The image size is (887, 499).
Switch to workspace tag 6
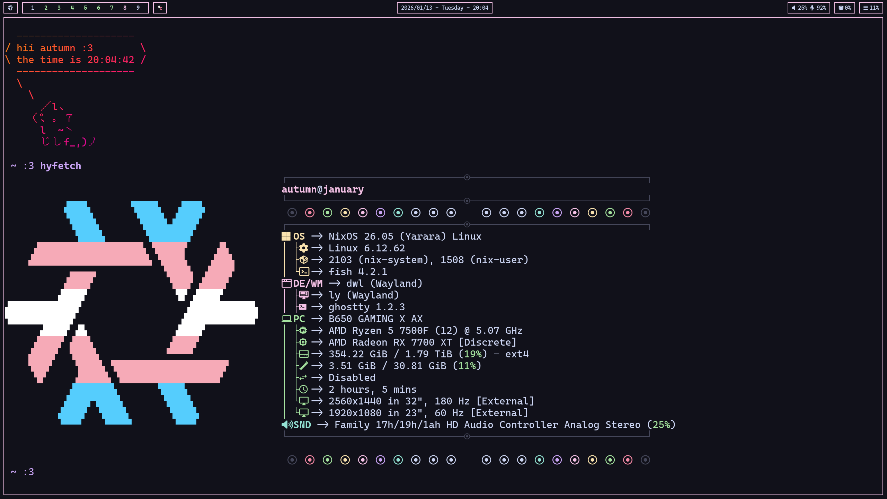click(98, 8)
